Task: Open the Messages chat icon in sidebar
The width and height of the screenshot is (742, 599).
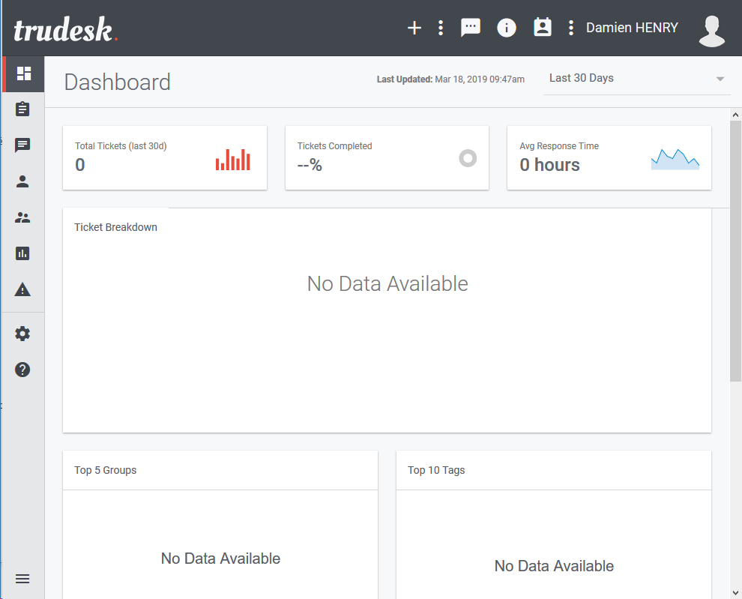Action: click(22, 145)
